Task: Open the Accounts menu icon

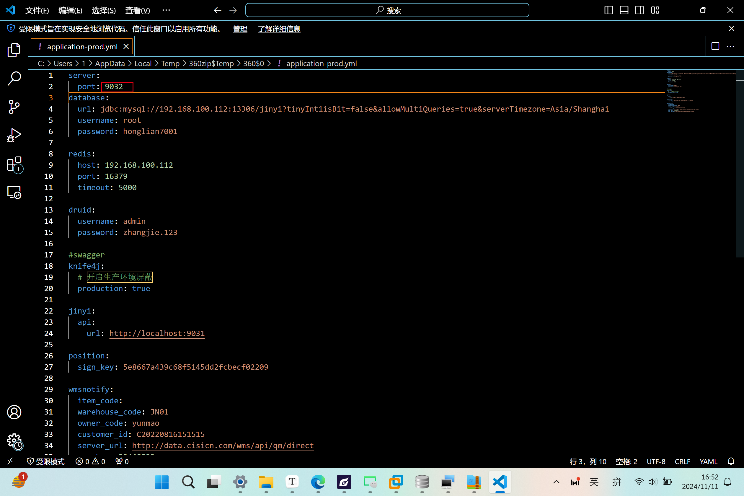Action: coord(14,412)
